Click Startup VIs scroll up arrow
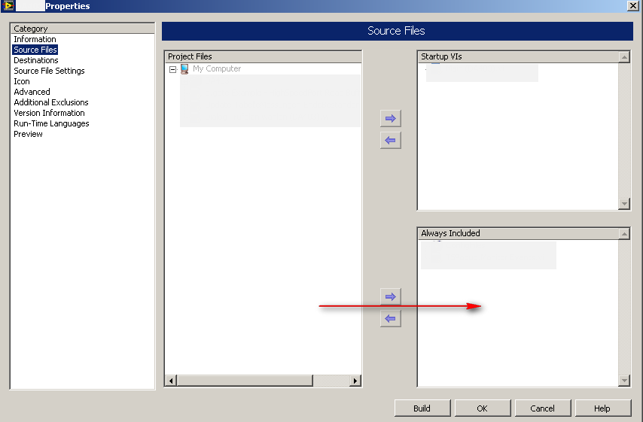The width and height of the screenshot is (643, 422). coord(624,57)
